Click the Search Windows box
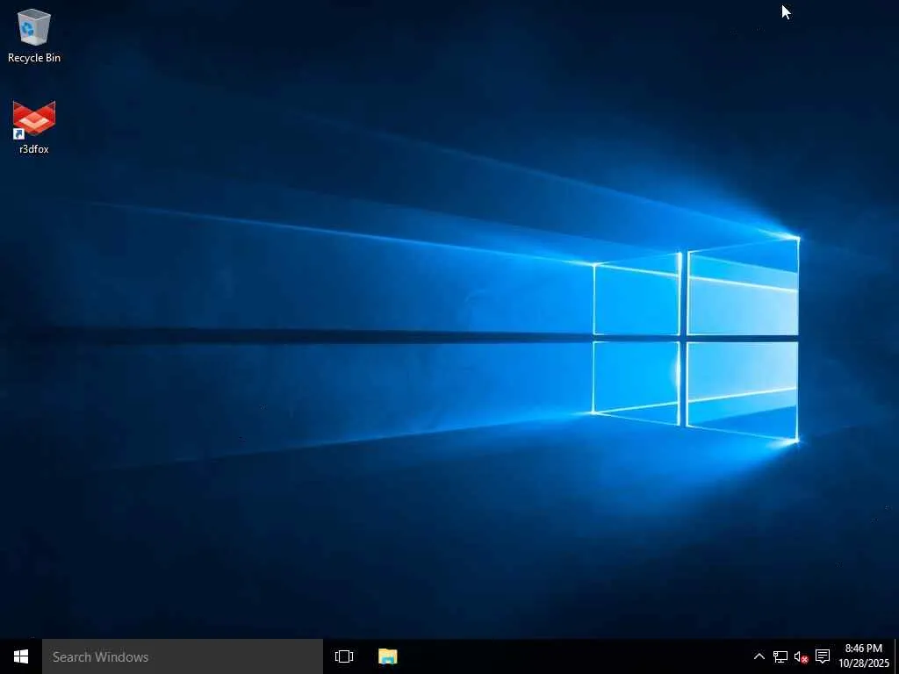This screenshot has width=899, height=674. [183, 656]
